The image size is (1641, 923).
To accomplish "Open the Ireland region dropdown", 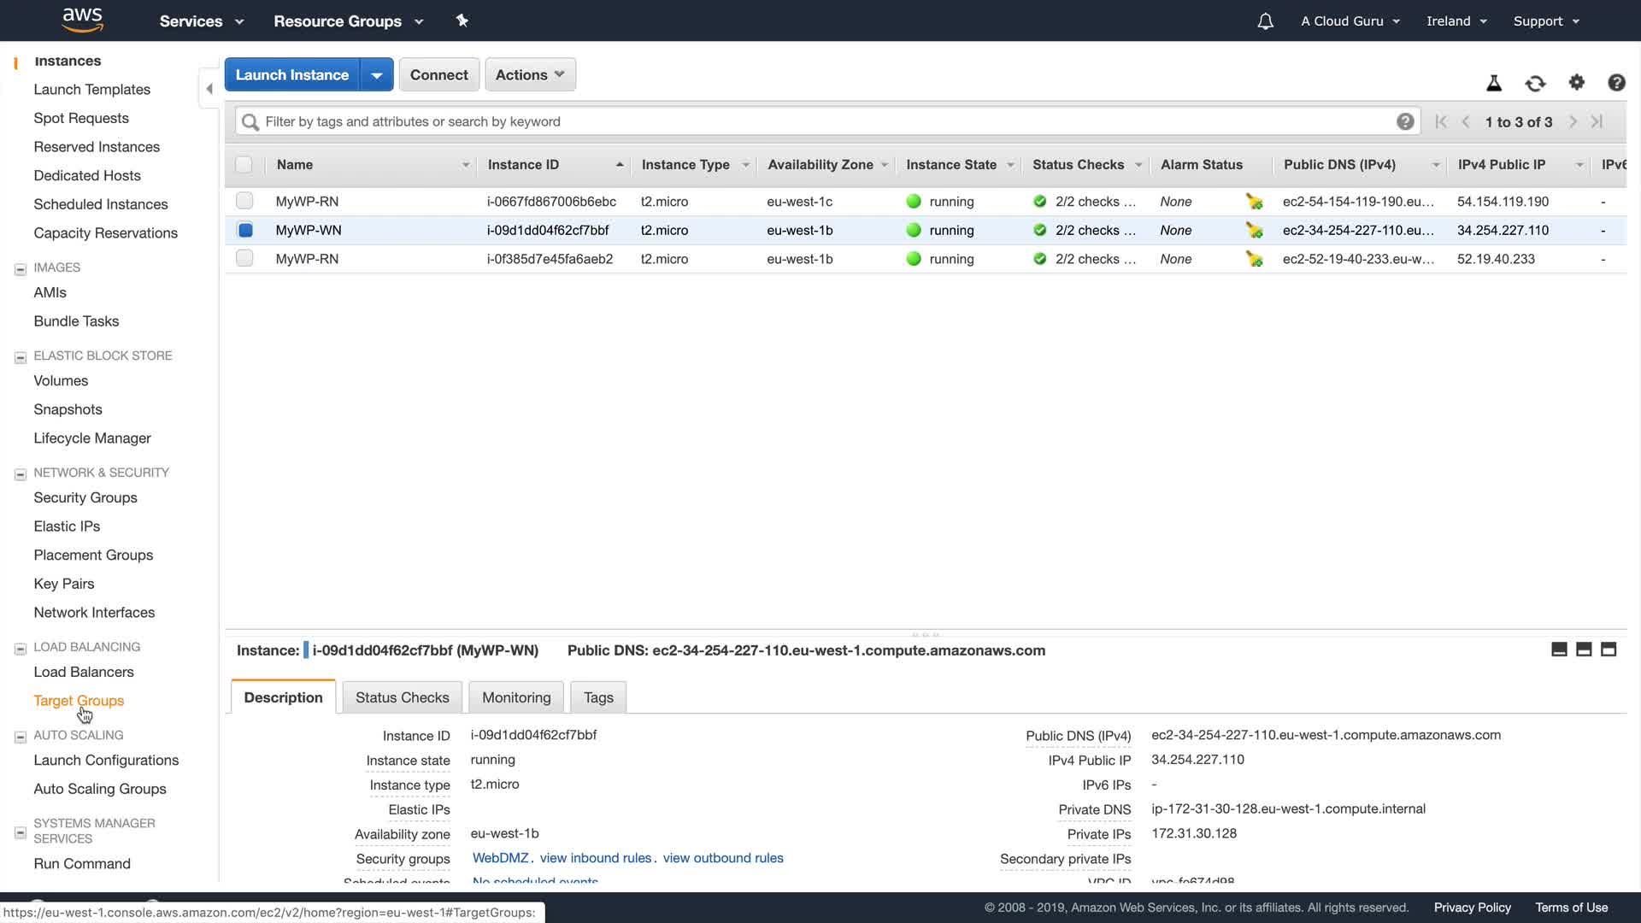I will (1456, 21).
